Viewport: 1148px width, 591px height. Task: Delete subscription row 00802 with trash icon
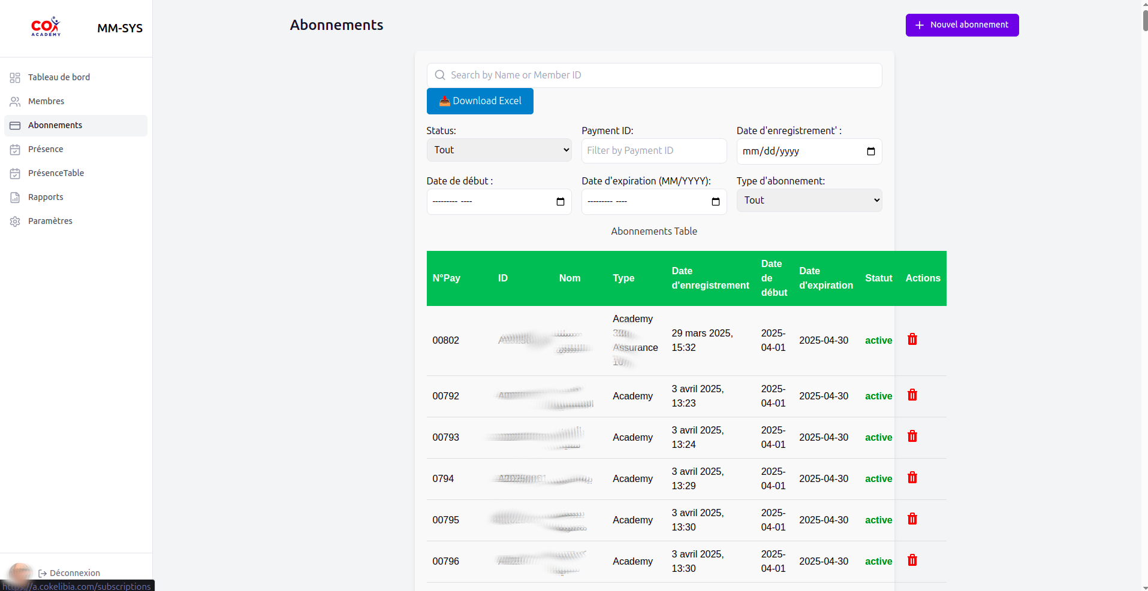(912, 340)
